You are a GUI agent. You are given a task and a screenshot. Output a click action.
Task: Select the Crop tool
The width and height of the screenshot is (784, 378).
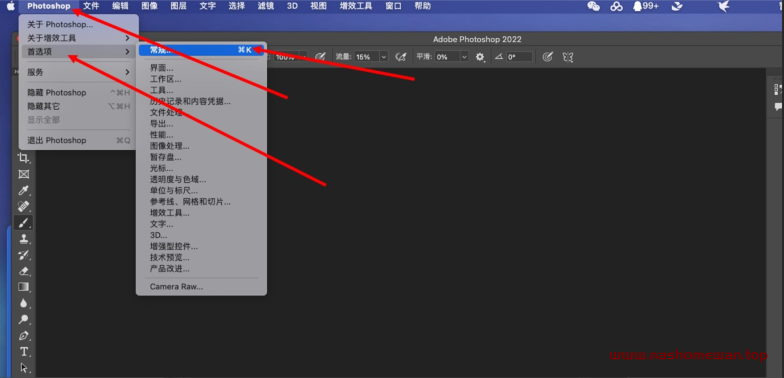pos(24,158)
